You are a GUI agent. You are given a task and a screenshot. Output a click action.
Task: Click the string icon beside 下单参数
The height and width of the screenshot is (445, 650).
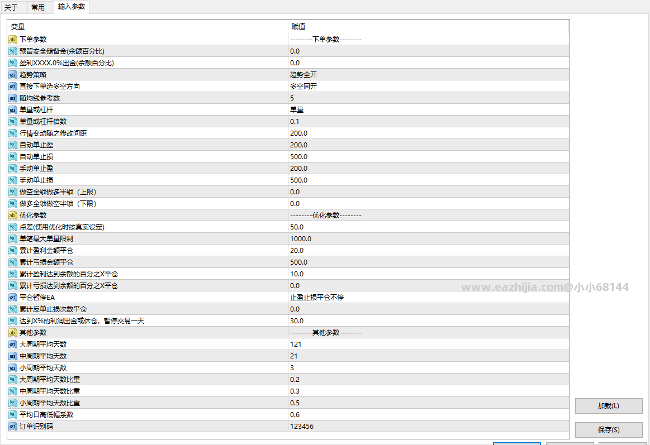12,40
